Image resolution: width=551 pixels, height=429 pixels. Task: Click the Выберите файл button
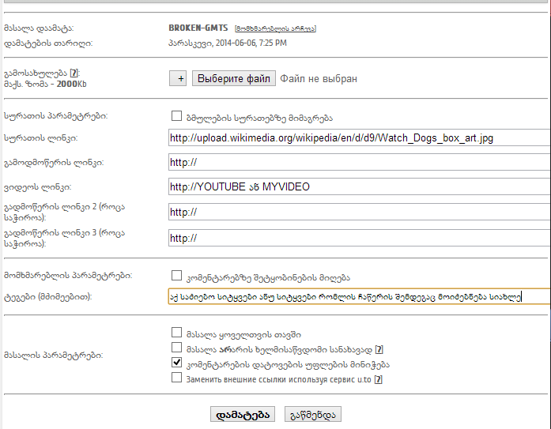(x=235, y=79)
